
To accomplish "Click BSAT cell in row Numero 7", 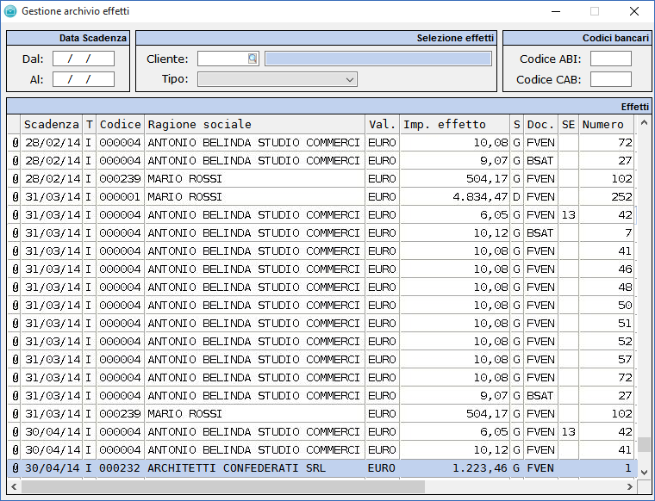I will click(x=540, y=232).
